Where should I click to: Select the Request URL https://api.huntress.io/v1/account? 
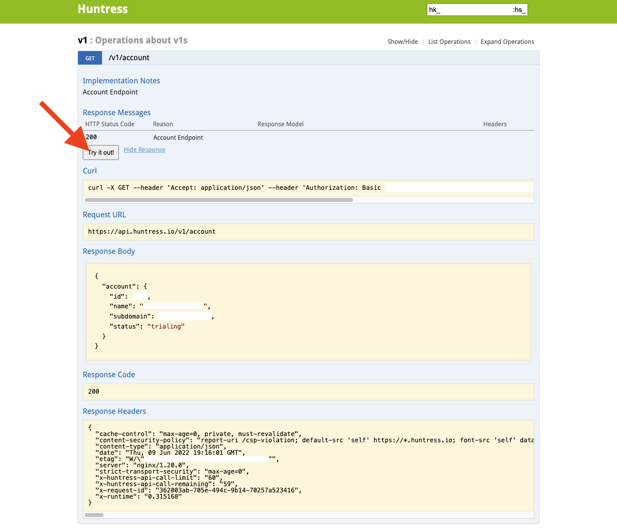tap(152, 232)
